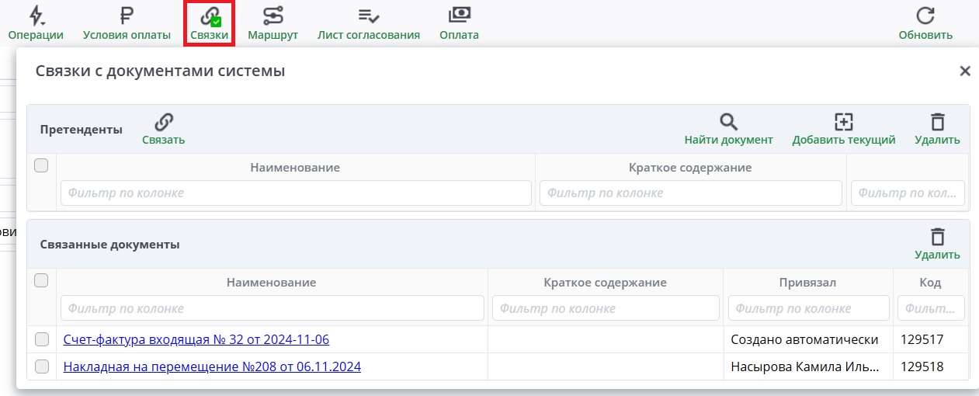Check the Счет-фактура входящая row checkbox
Image resolution: width=979 pixels, height=396 pixels.
pyautogui.click(x=42, y=339)
